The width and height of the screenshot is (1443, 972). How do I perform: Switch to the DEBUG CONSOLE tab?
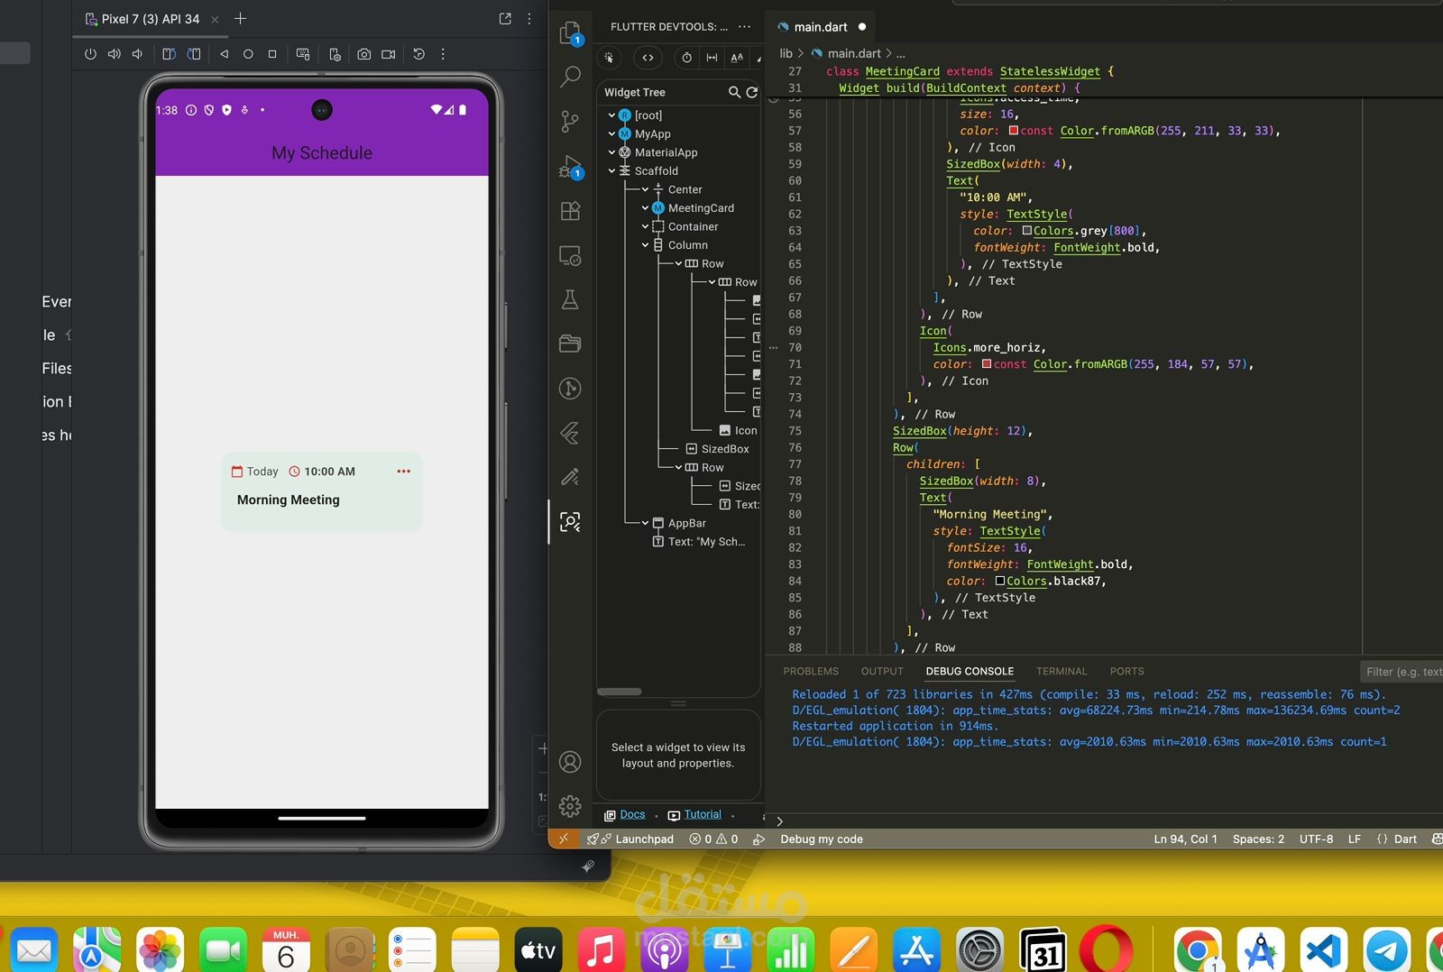pyautogui.click(x=970, y=671)
